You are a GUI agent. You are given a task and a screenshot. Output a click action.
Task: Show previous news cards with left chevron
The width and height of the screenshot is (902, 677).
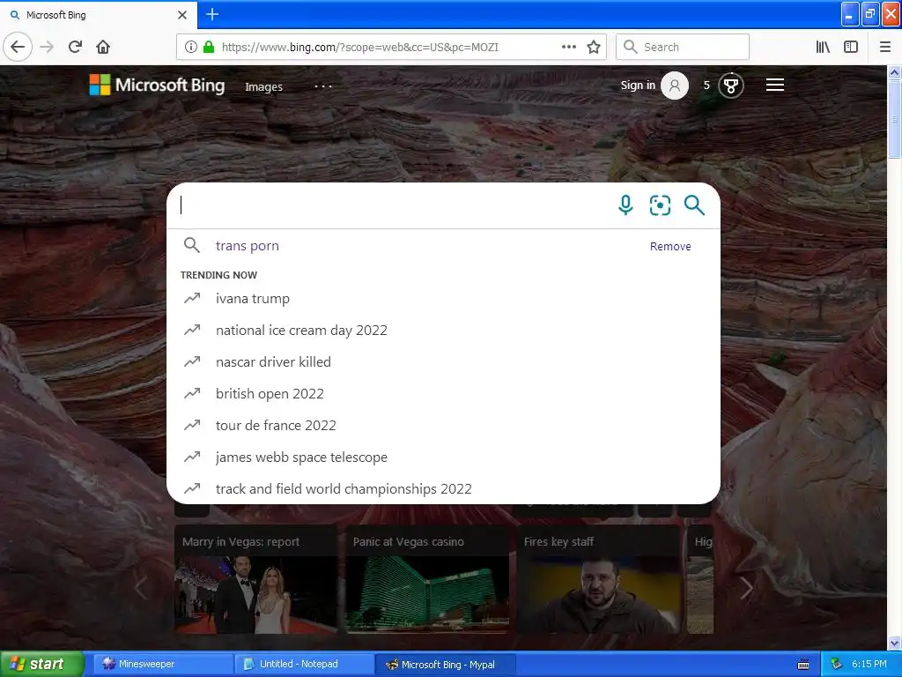point(140,588)
